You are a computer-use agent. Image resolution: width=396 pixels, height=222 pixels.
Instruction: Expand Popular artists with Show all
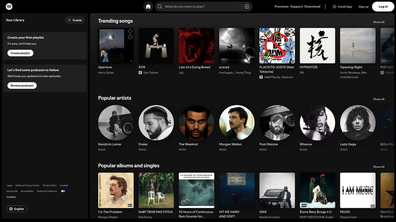click(379, 99)
